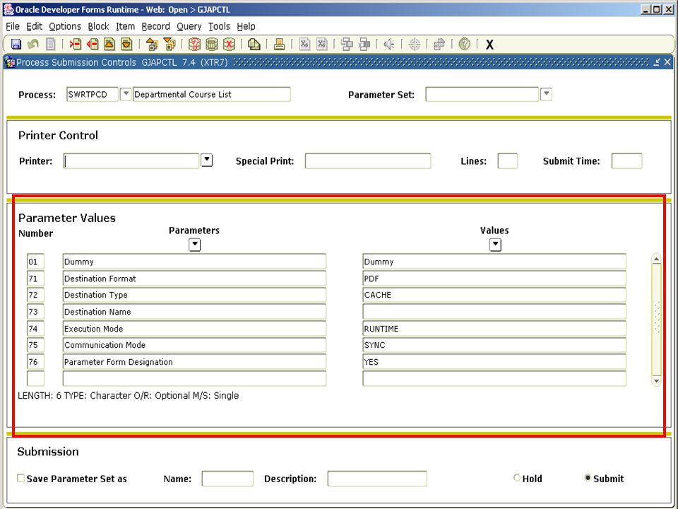Viewport: 678px width, 509px height.
Task: Click the Special Print input field
Action: pyautogui.click(x=367, y=161)
